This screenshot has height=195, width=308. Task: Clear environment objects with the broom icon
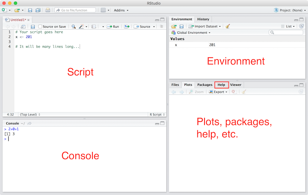coord(228,26)
